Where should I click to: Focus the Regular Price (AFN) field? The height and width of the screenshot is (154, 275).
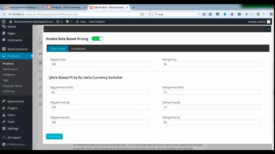pos(100,92)
